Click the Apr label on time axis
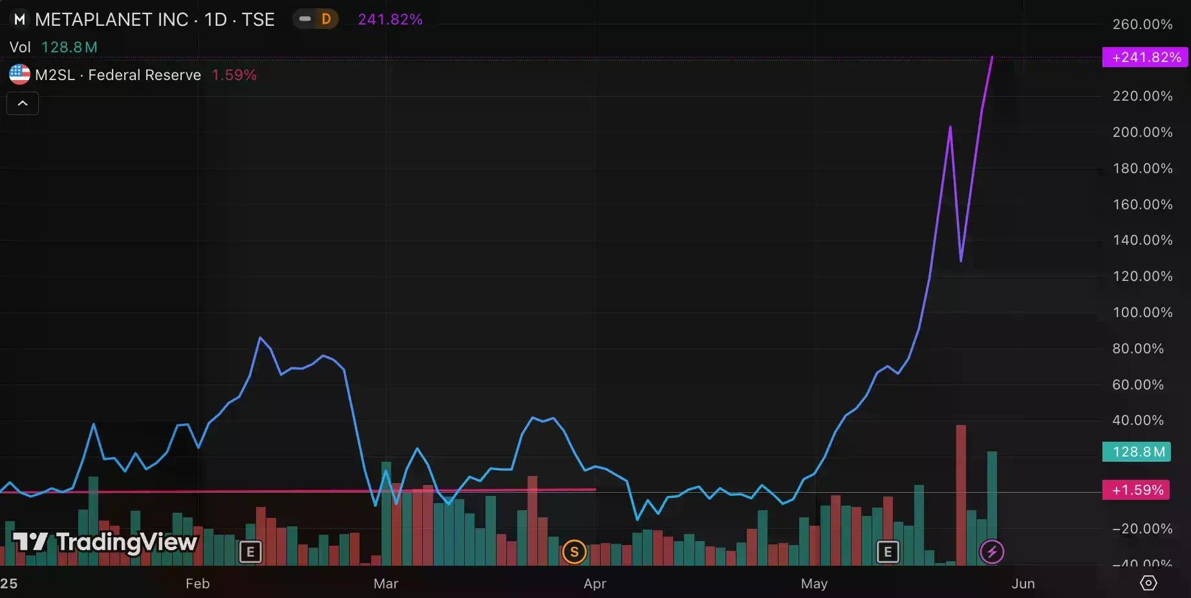The width and height of the screenshot is (1191, 598). (595, 584)
